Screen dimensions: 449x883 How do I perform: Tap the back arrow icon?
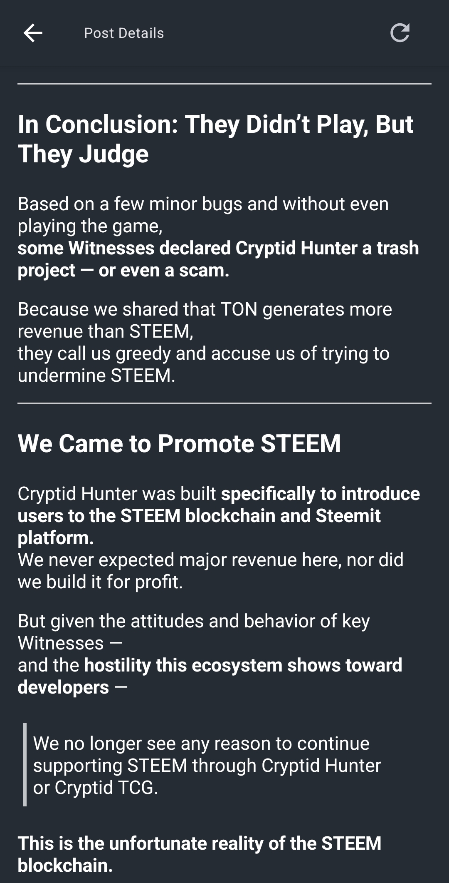33,33
